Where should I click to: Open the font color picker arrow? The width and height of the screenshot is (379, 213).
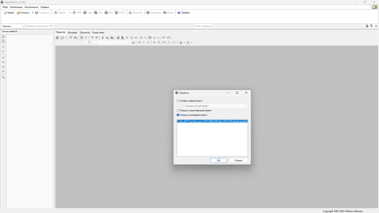(184, 43)
